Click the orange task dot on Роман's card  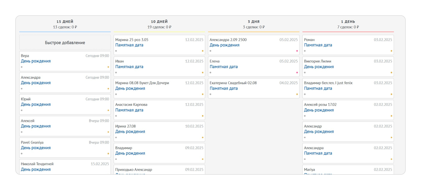pos(391,51)
